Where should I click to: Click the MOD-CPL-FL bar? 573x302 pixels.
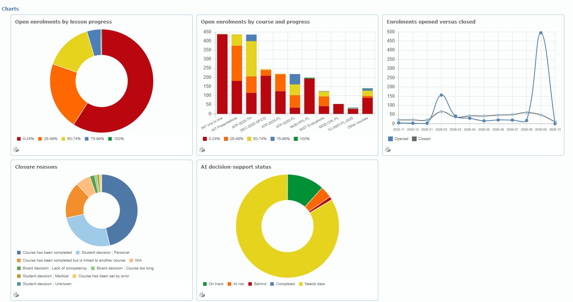(338, 109)
